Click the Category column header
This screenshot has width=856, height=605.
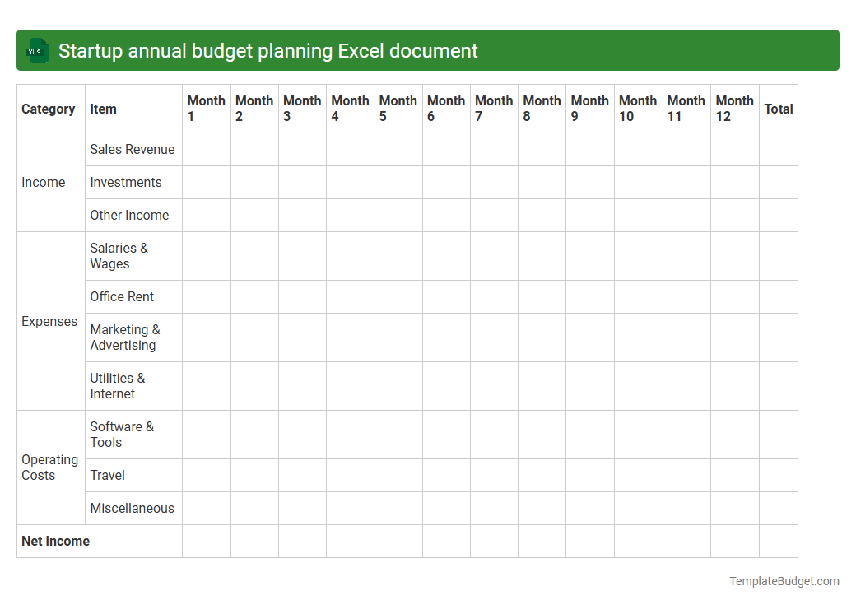pos(49,109)
